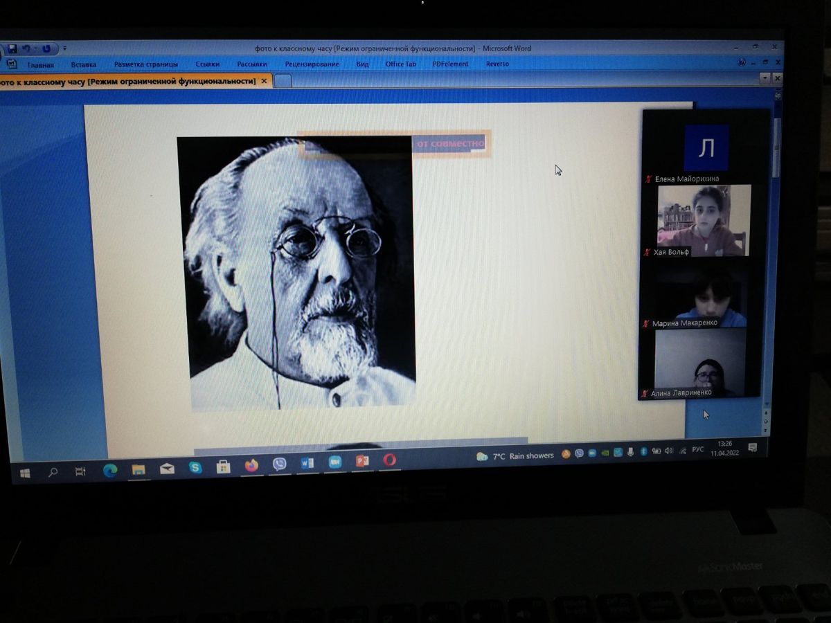Open the Рецензирование ribbon tab
This screenshot has width=831, height=623.
(312, 64)
